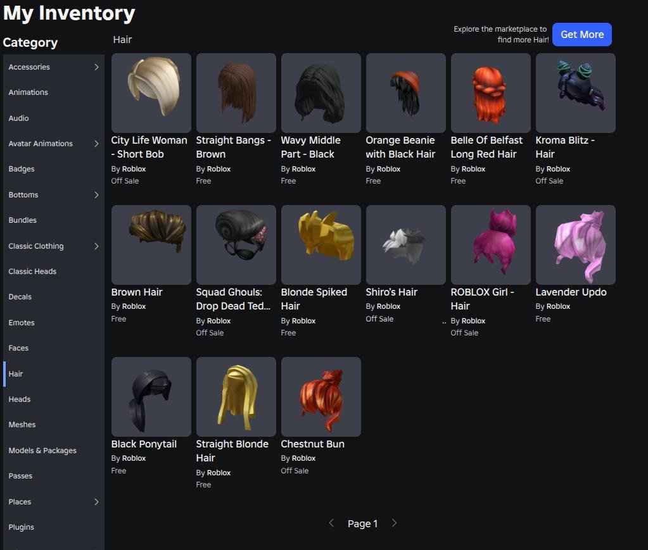Open Models & Packages category
This screenshot has width=648, height=550.
54,451
